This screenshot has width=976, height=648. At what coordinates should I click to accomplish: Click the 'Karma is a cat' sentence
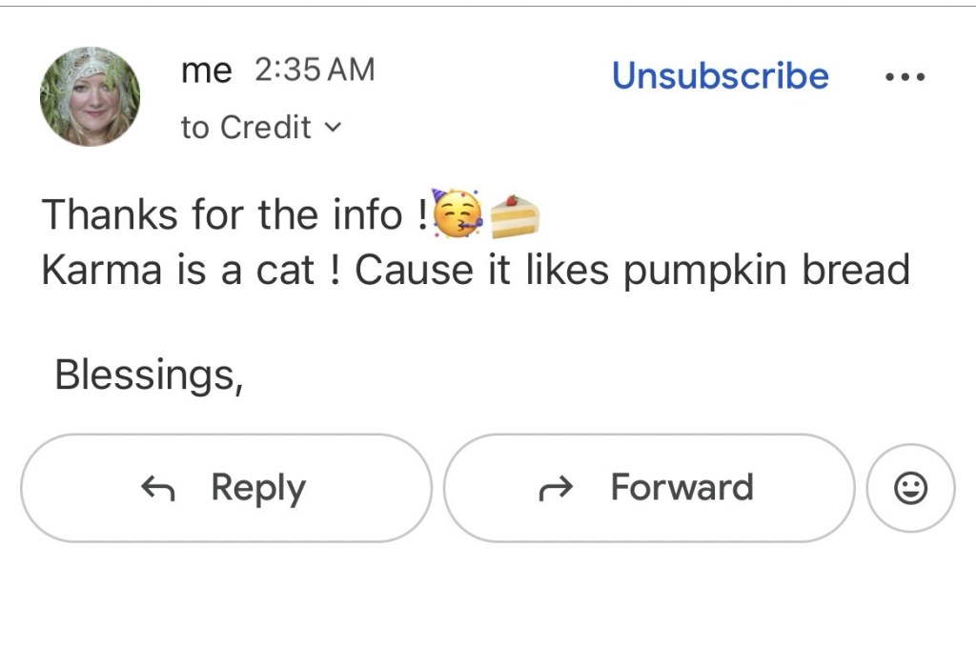(x=177, y=271)
